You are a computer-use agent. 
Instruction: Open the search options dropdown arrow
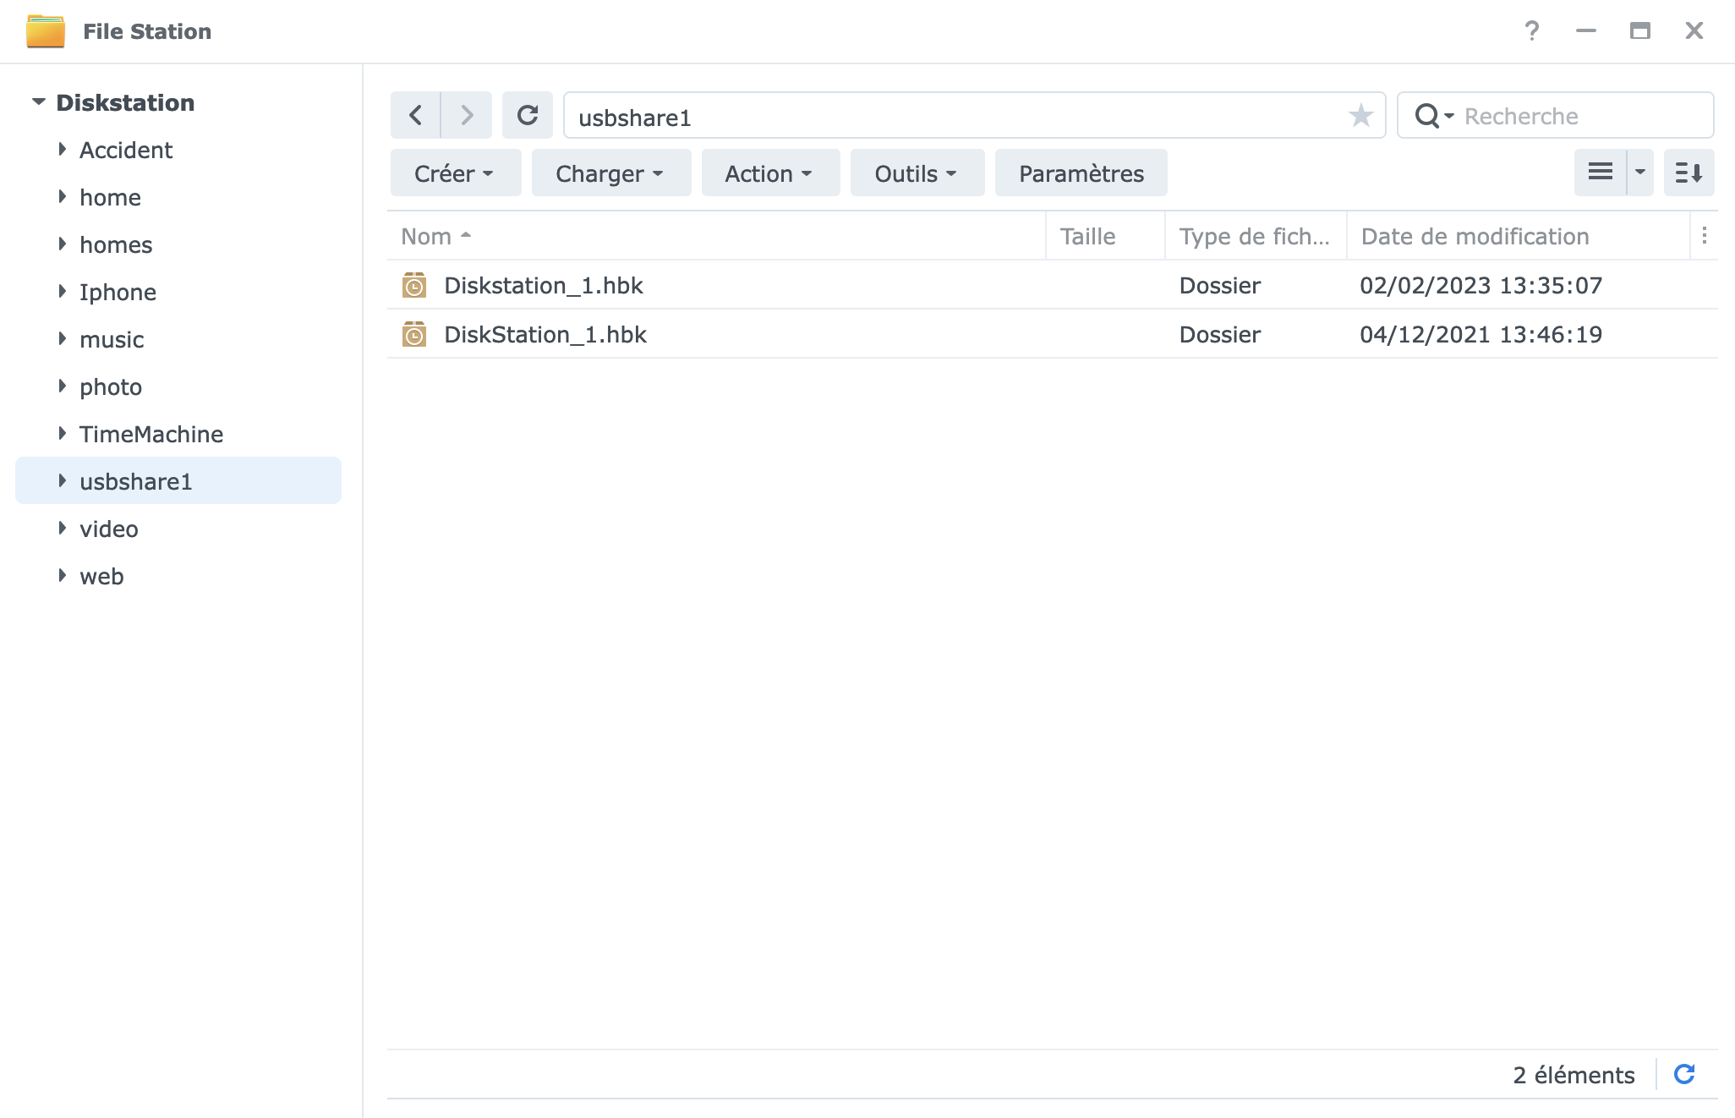tap(1449, 116)
